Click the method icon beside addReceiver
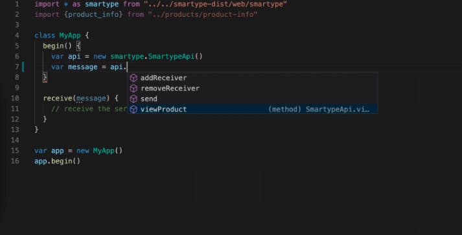 coord(133,78)
